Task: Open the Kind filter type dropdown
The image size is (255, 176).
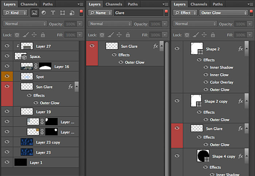Action: coord(15,13)
